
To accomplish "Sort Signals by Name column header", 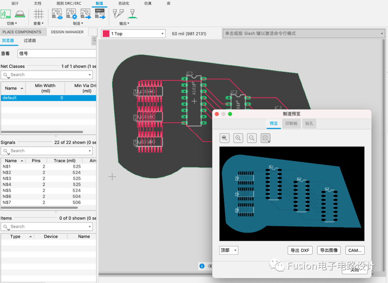I will coord(13,161).
